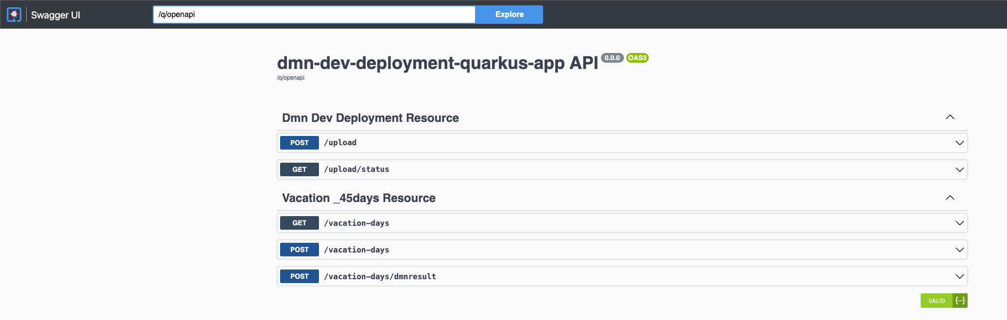Click the VALID validator badge

click(x=936, y=301)
